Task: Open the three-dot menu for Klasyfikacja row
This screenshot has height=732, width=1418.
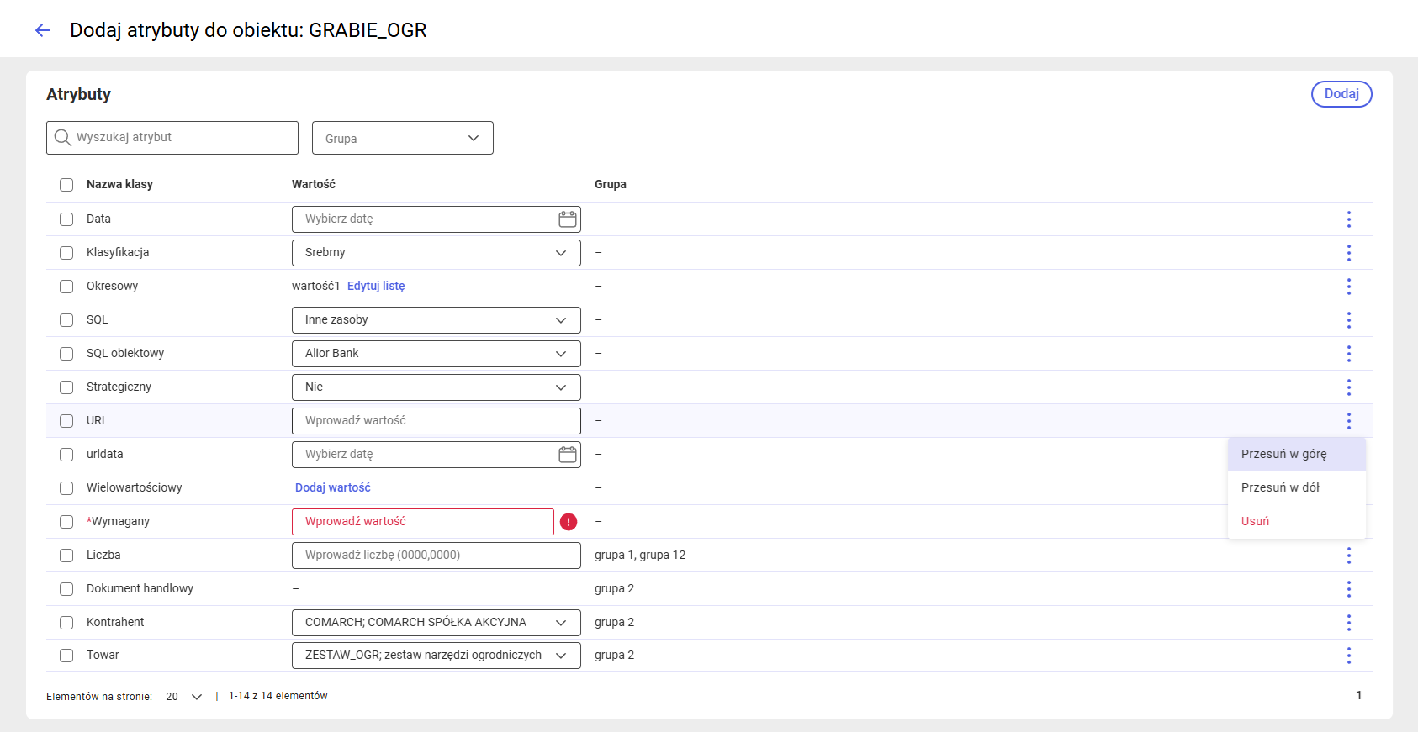Action: click(1348, 253)
